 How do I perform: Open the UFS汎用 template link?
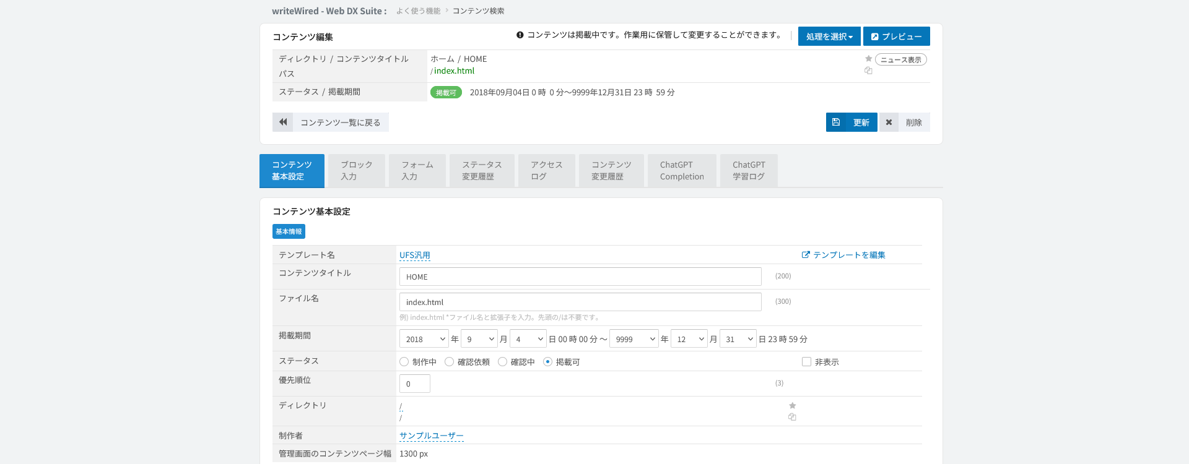[415, 255]
